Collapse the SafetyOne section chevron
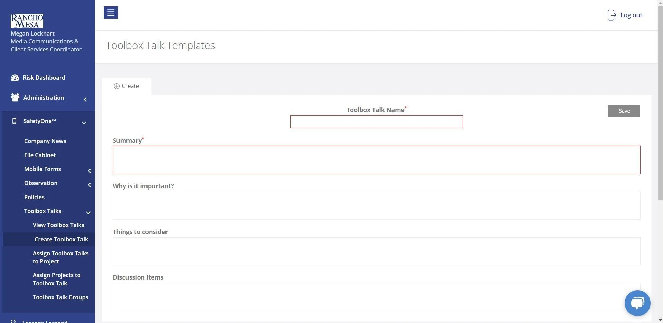The height and width of the screenshot is (323, 663). [84, 122]
